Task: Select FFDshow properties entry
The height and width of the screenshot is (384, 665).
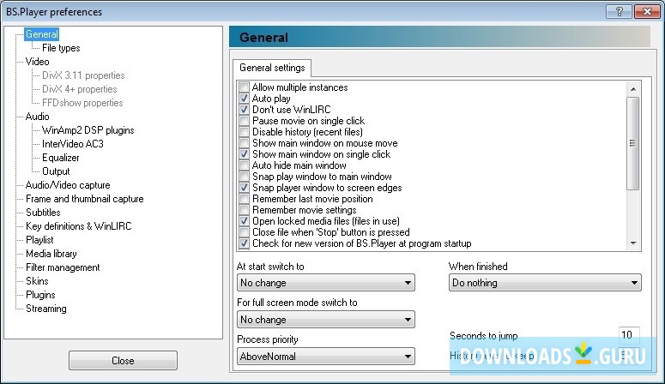Action: click(82, 103)
